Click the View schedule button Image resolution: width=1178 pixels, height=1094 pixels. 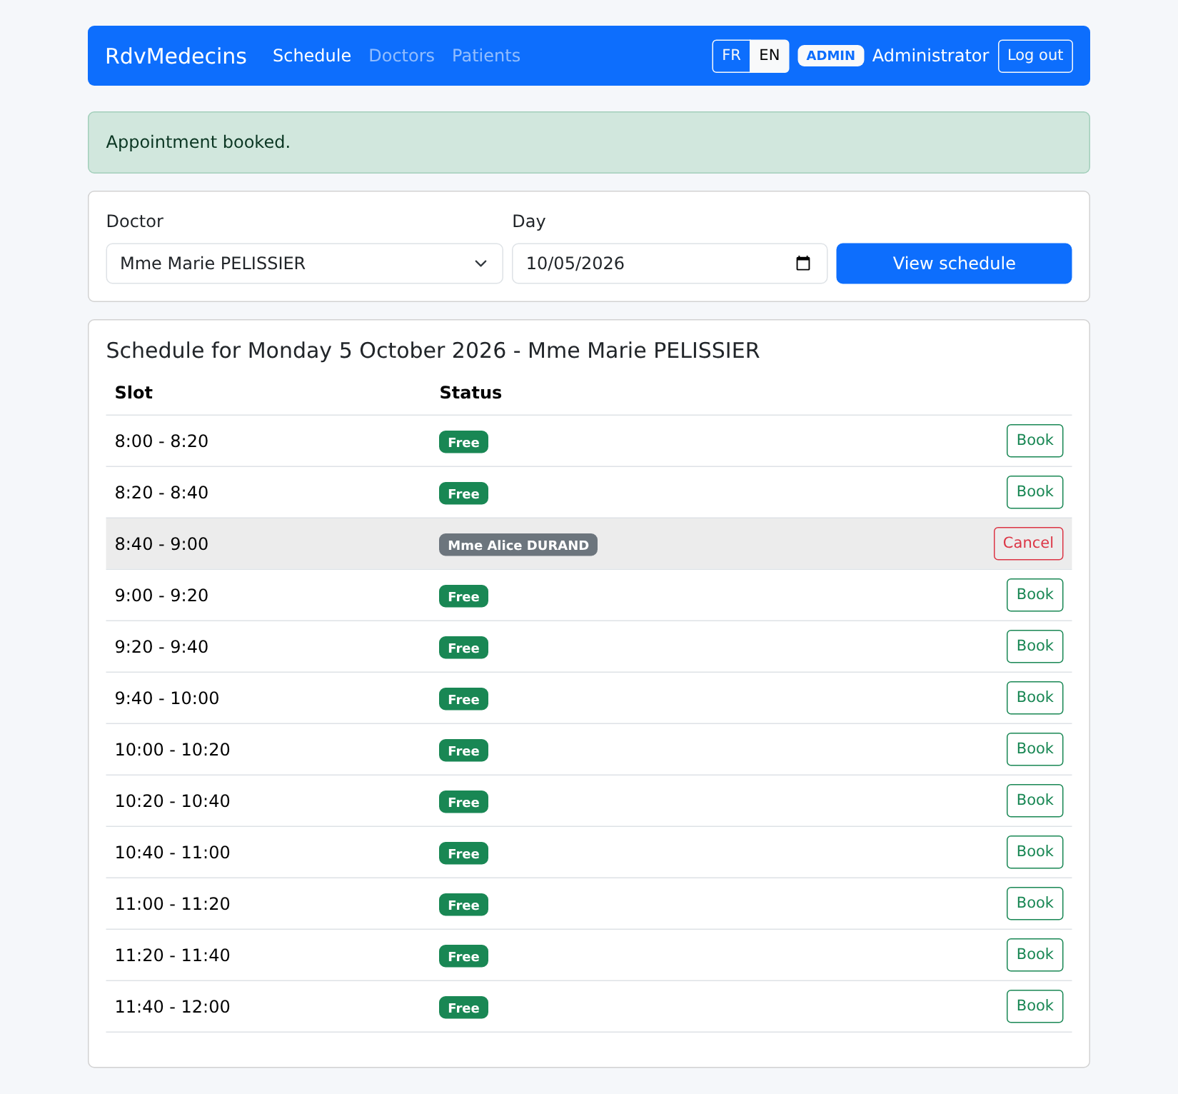coord(954,264)
